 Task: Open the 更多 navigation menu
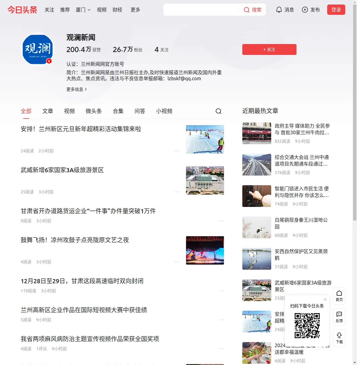coord(135,10)
